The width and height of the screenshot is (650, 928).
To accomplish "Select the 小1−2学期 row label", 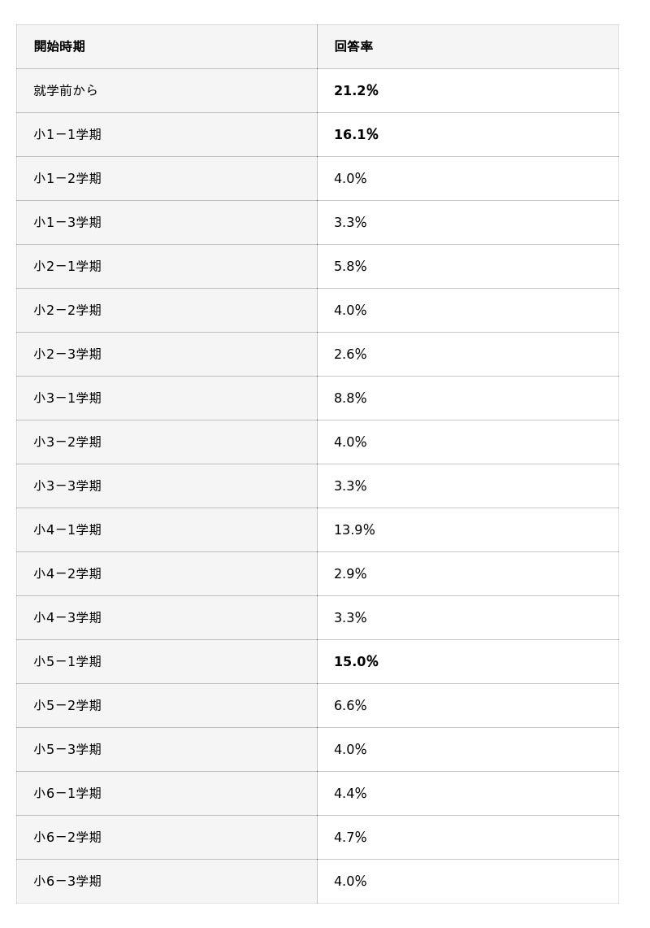I will (67, 179).
